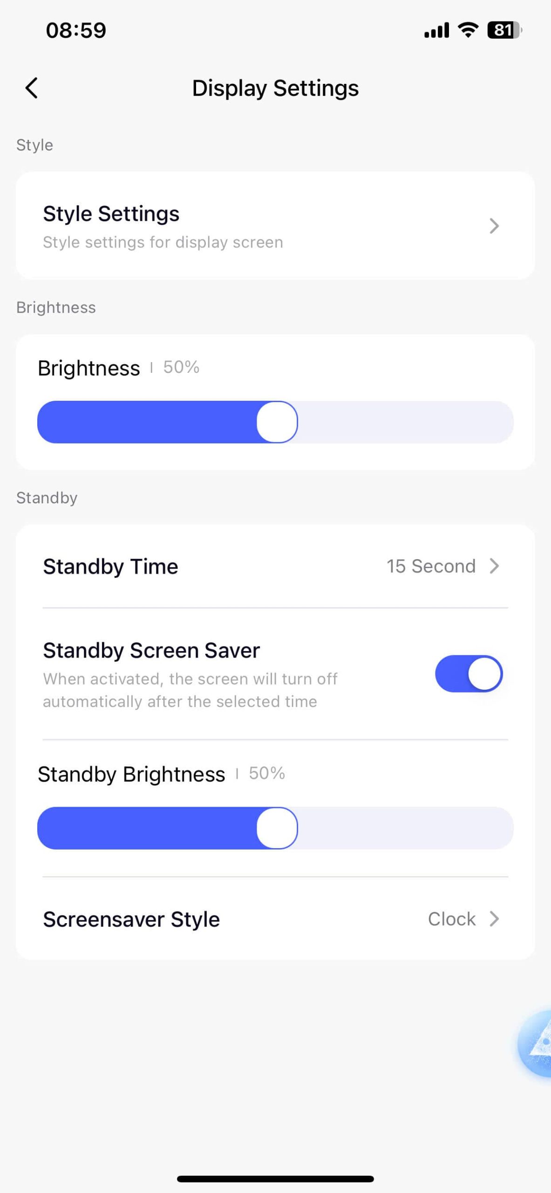Click the empty Brightness slider track
The width and height of the screenshot is (551, 1193).
coord(405,422)
